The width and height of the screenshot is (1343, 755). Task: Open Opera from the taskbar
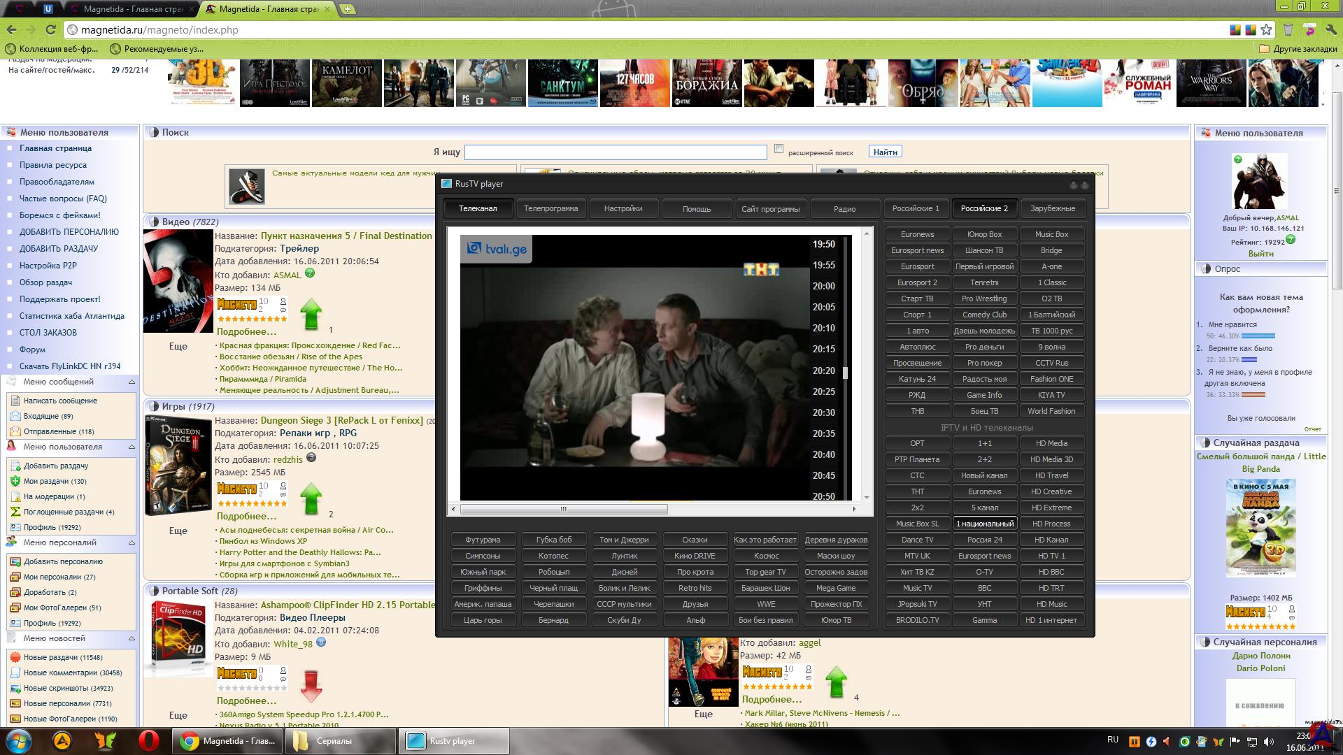tap(148, 740)
